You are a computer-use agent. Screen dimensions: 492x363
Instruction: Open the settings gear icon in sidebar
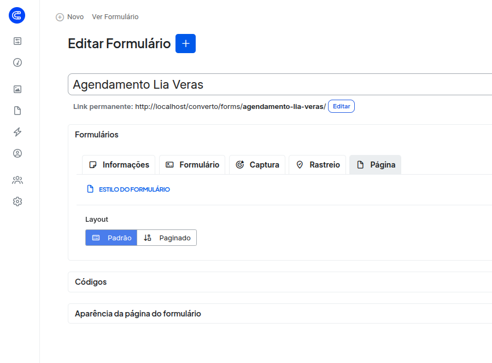pyautogui.click(x=17, y=201)
